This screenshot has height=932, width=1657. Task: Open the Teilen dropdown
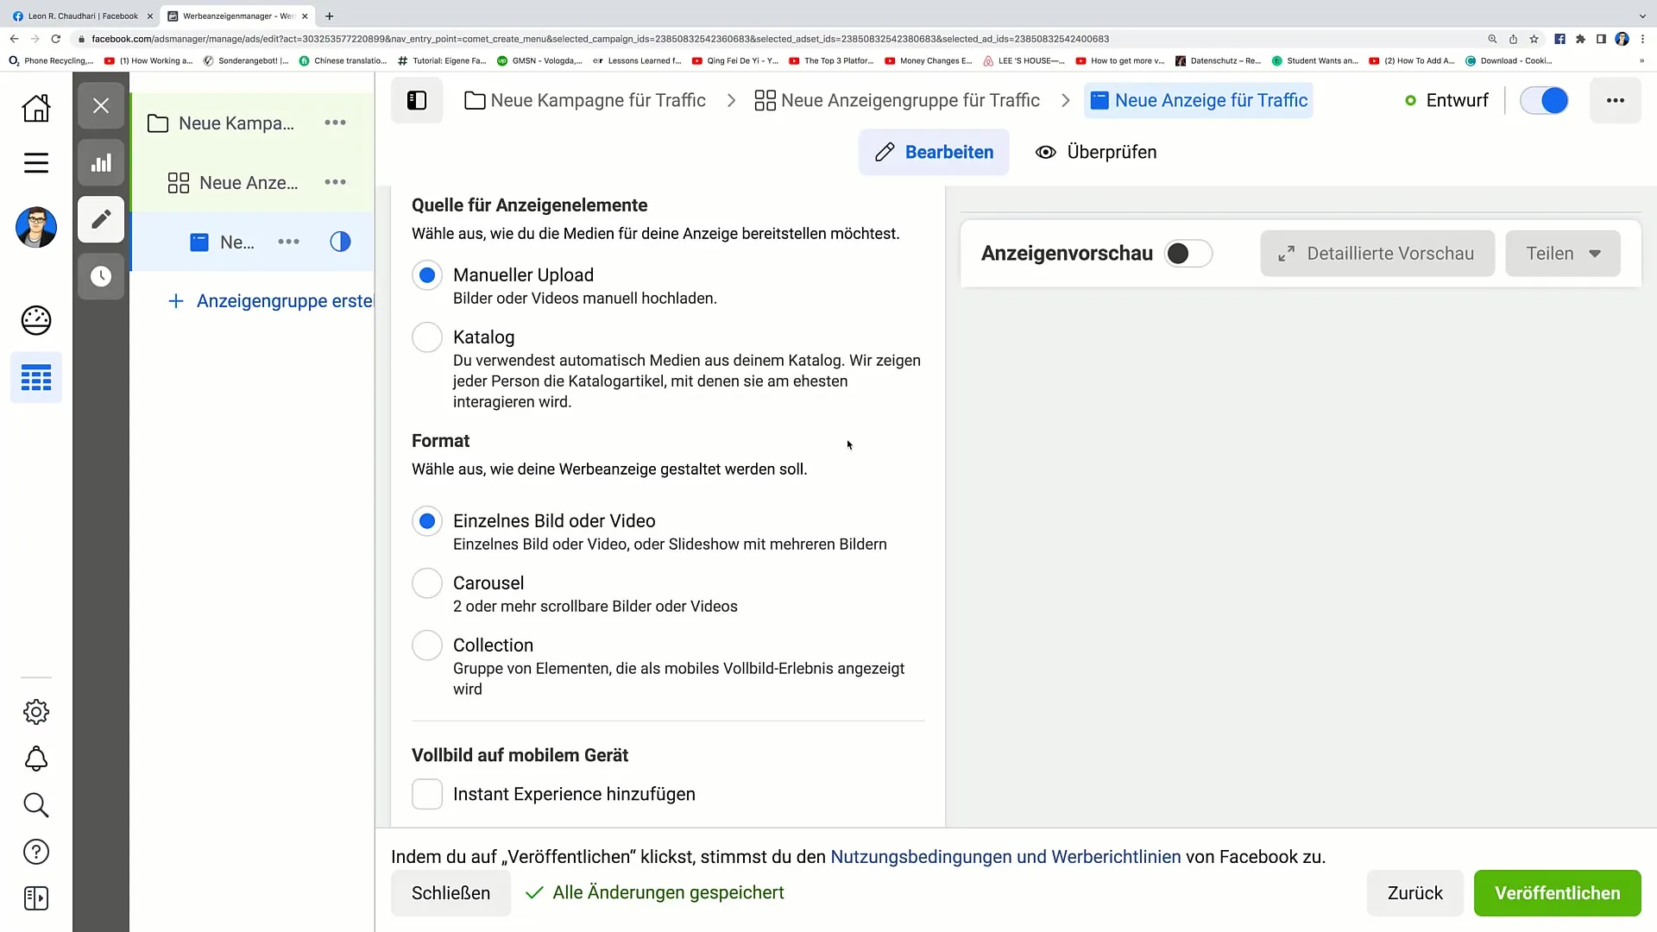click(1563, 254)
